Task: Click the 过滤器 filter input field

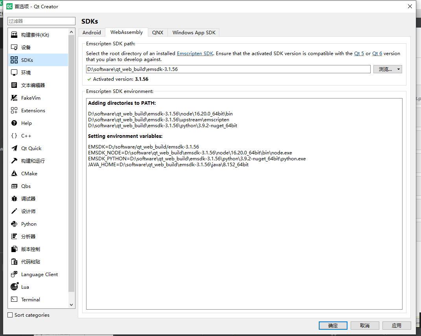Action: (41, 21)
